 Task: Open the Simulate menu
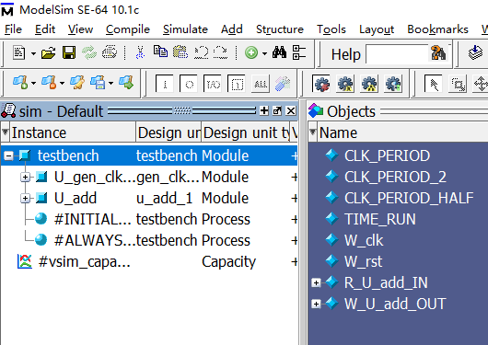185,29
